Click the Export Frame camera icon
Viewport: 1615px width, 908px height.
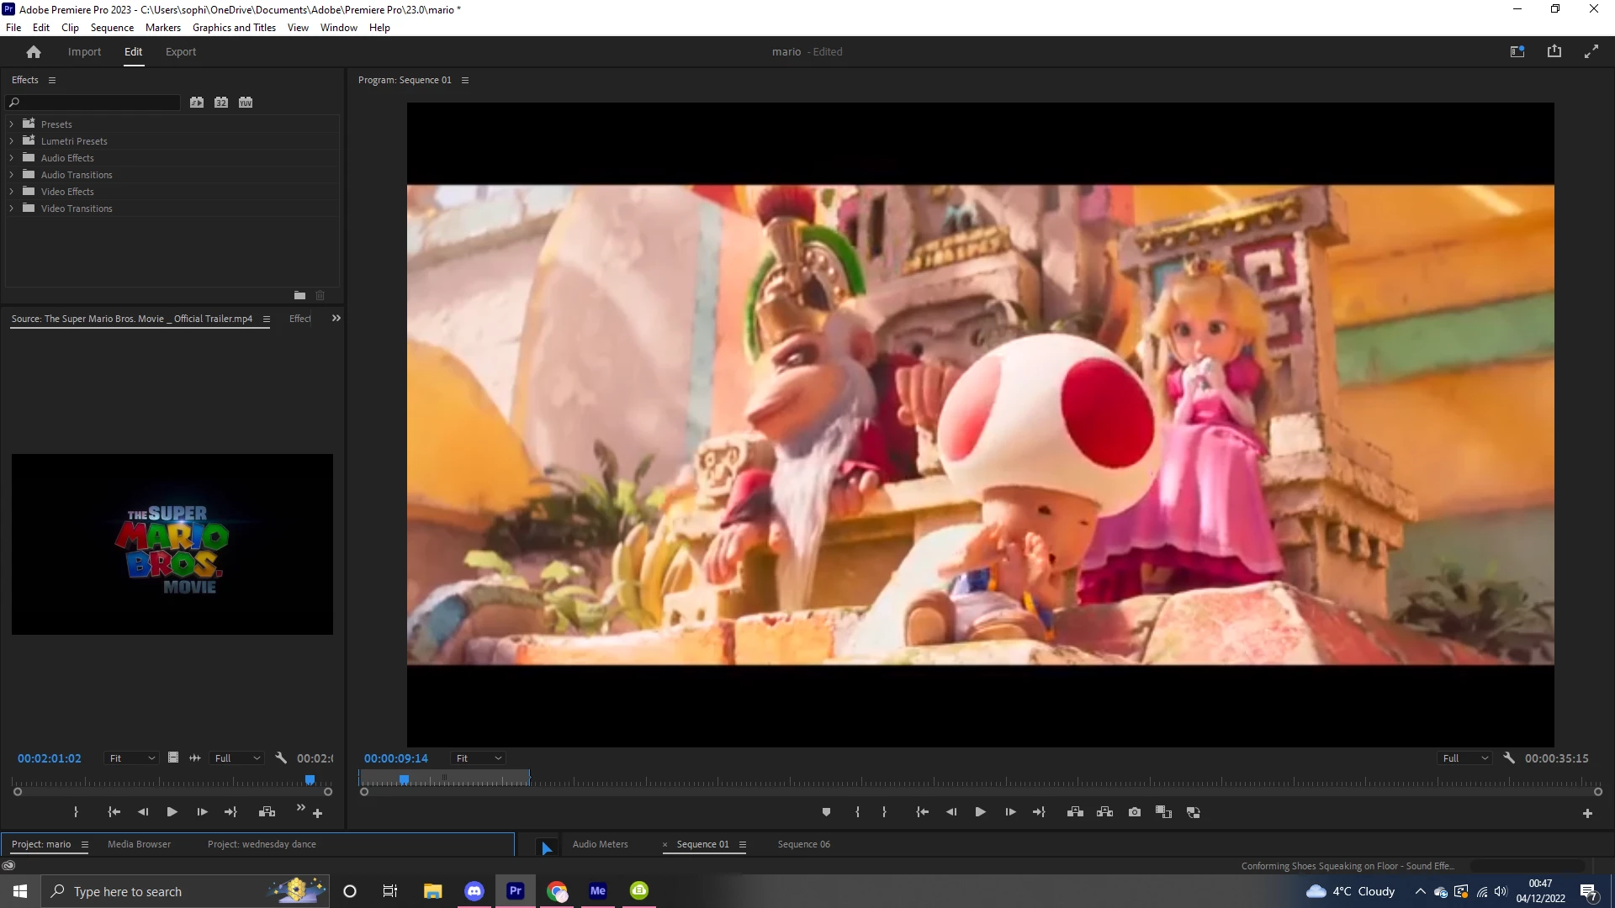(x=1135, y=812)
